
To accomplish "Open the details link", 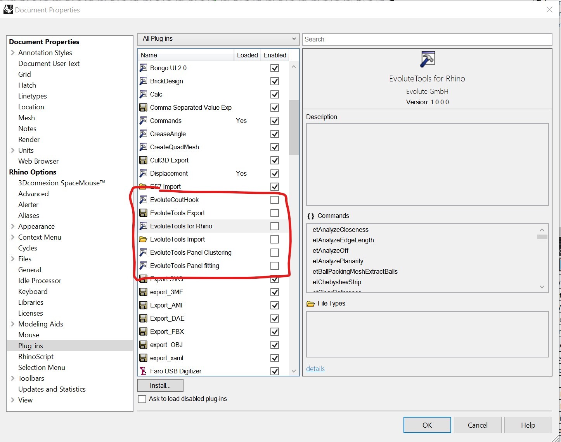I will (x=315, y=369).
